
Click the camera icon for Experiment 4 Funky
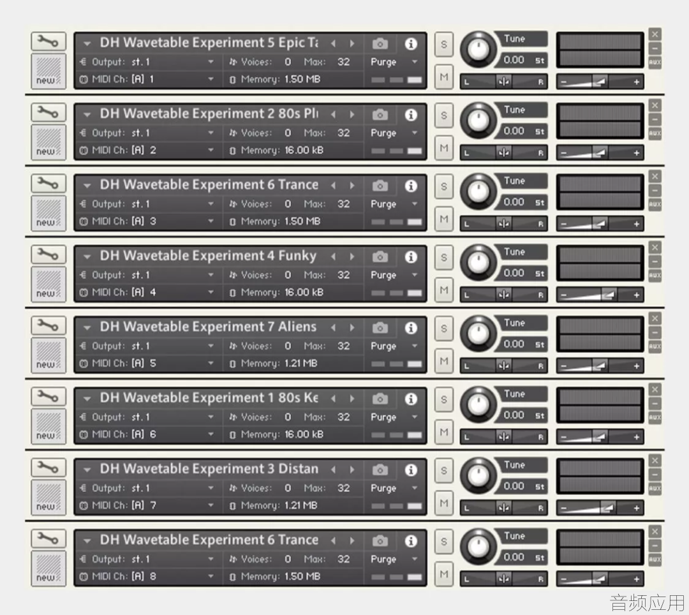coord(380,256)
